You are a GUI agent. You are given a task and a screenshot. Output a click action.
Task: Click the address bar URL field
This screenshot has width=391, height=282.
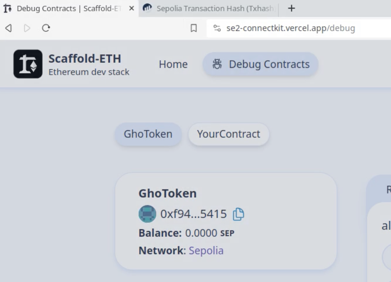click(x=299, y=28)
